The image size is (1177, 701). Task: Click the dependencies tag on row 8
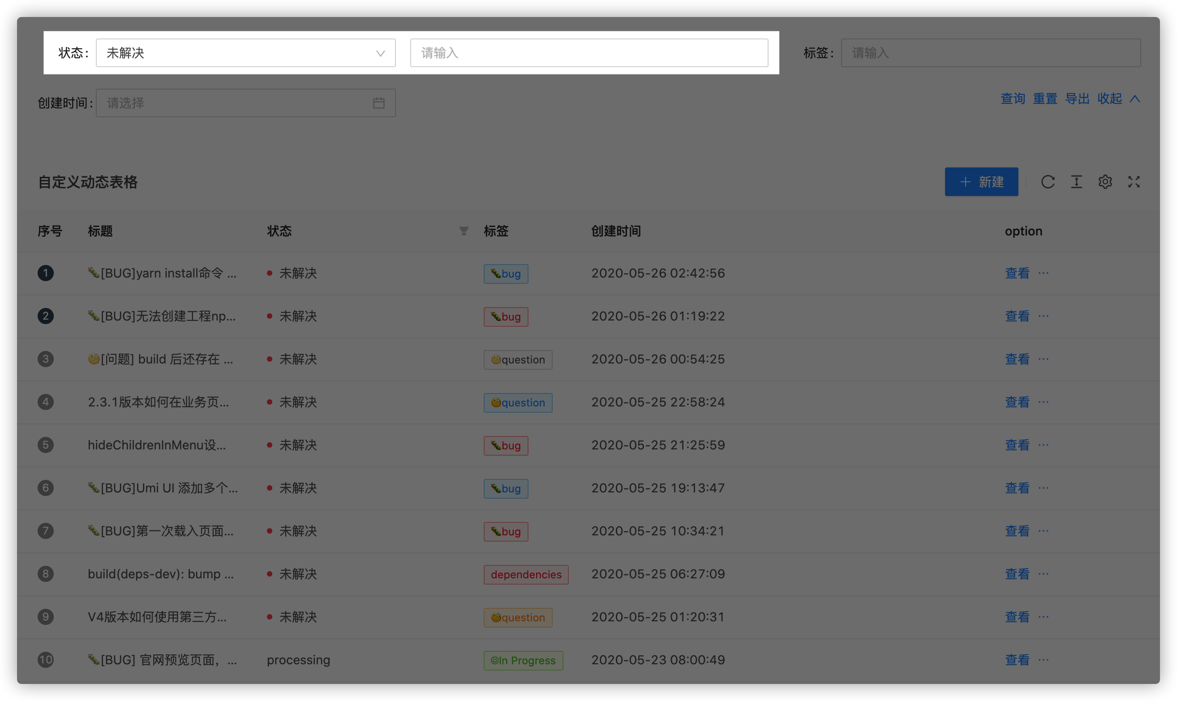click(x=525, y=574)
